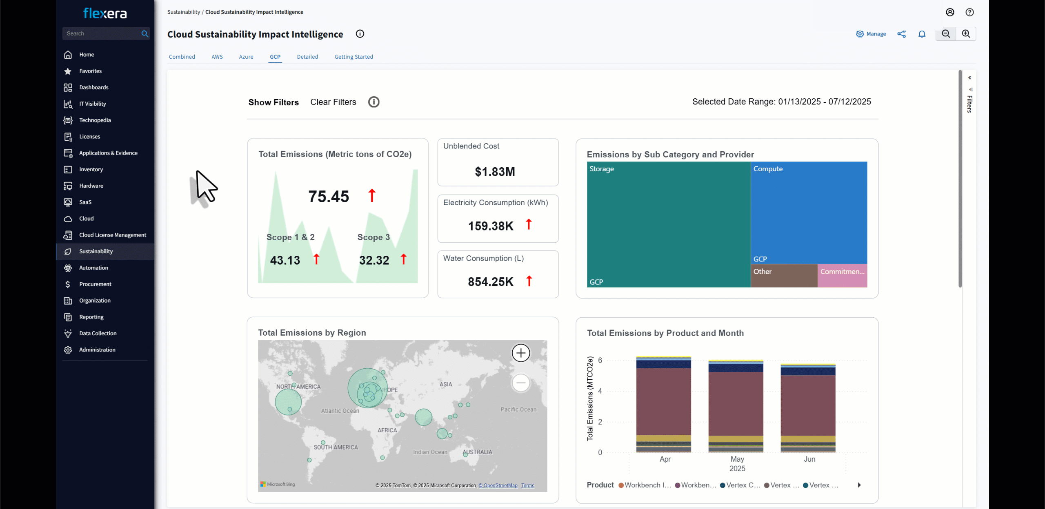Open the notifications bell icon
The image size is (1045, 509).
coord(922,34)
